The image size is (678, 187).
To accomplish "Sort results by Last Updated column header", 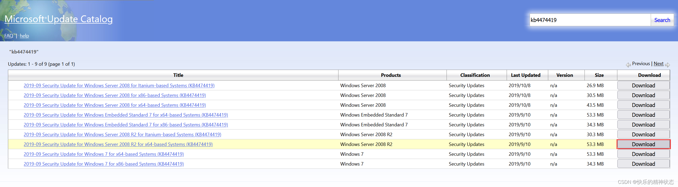I will point(525,75).
